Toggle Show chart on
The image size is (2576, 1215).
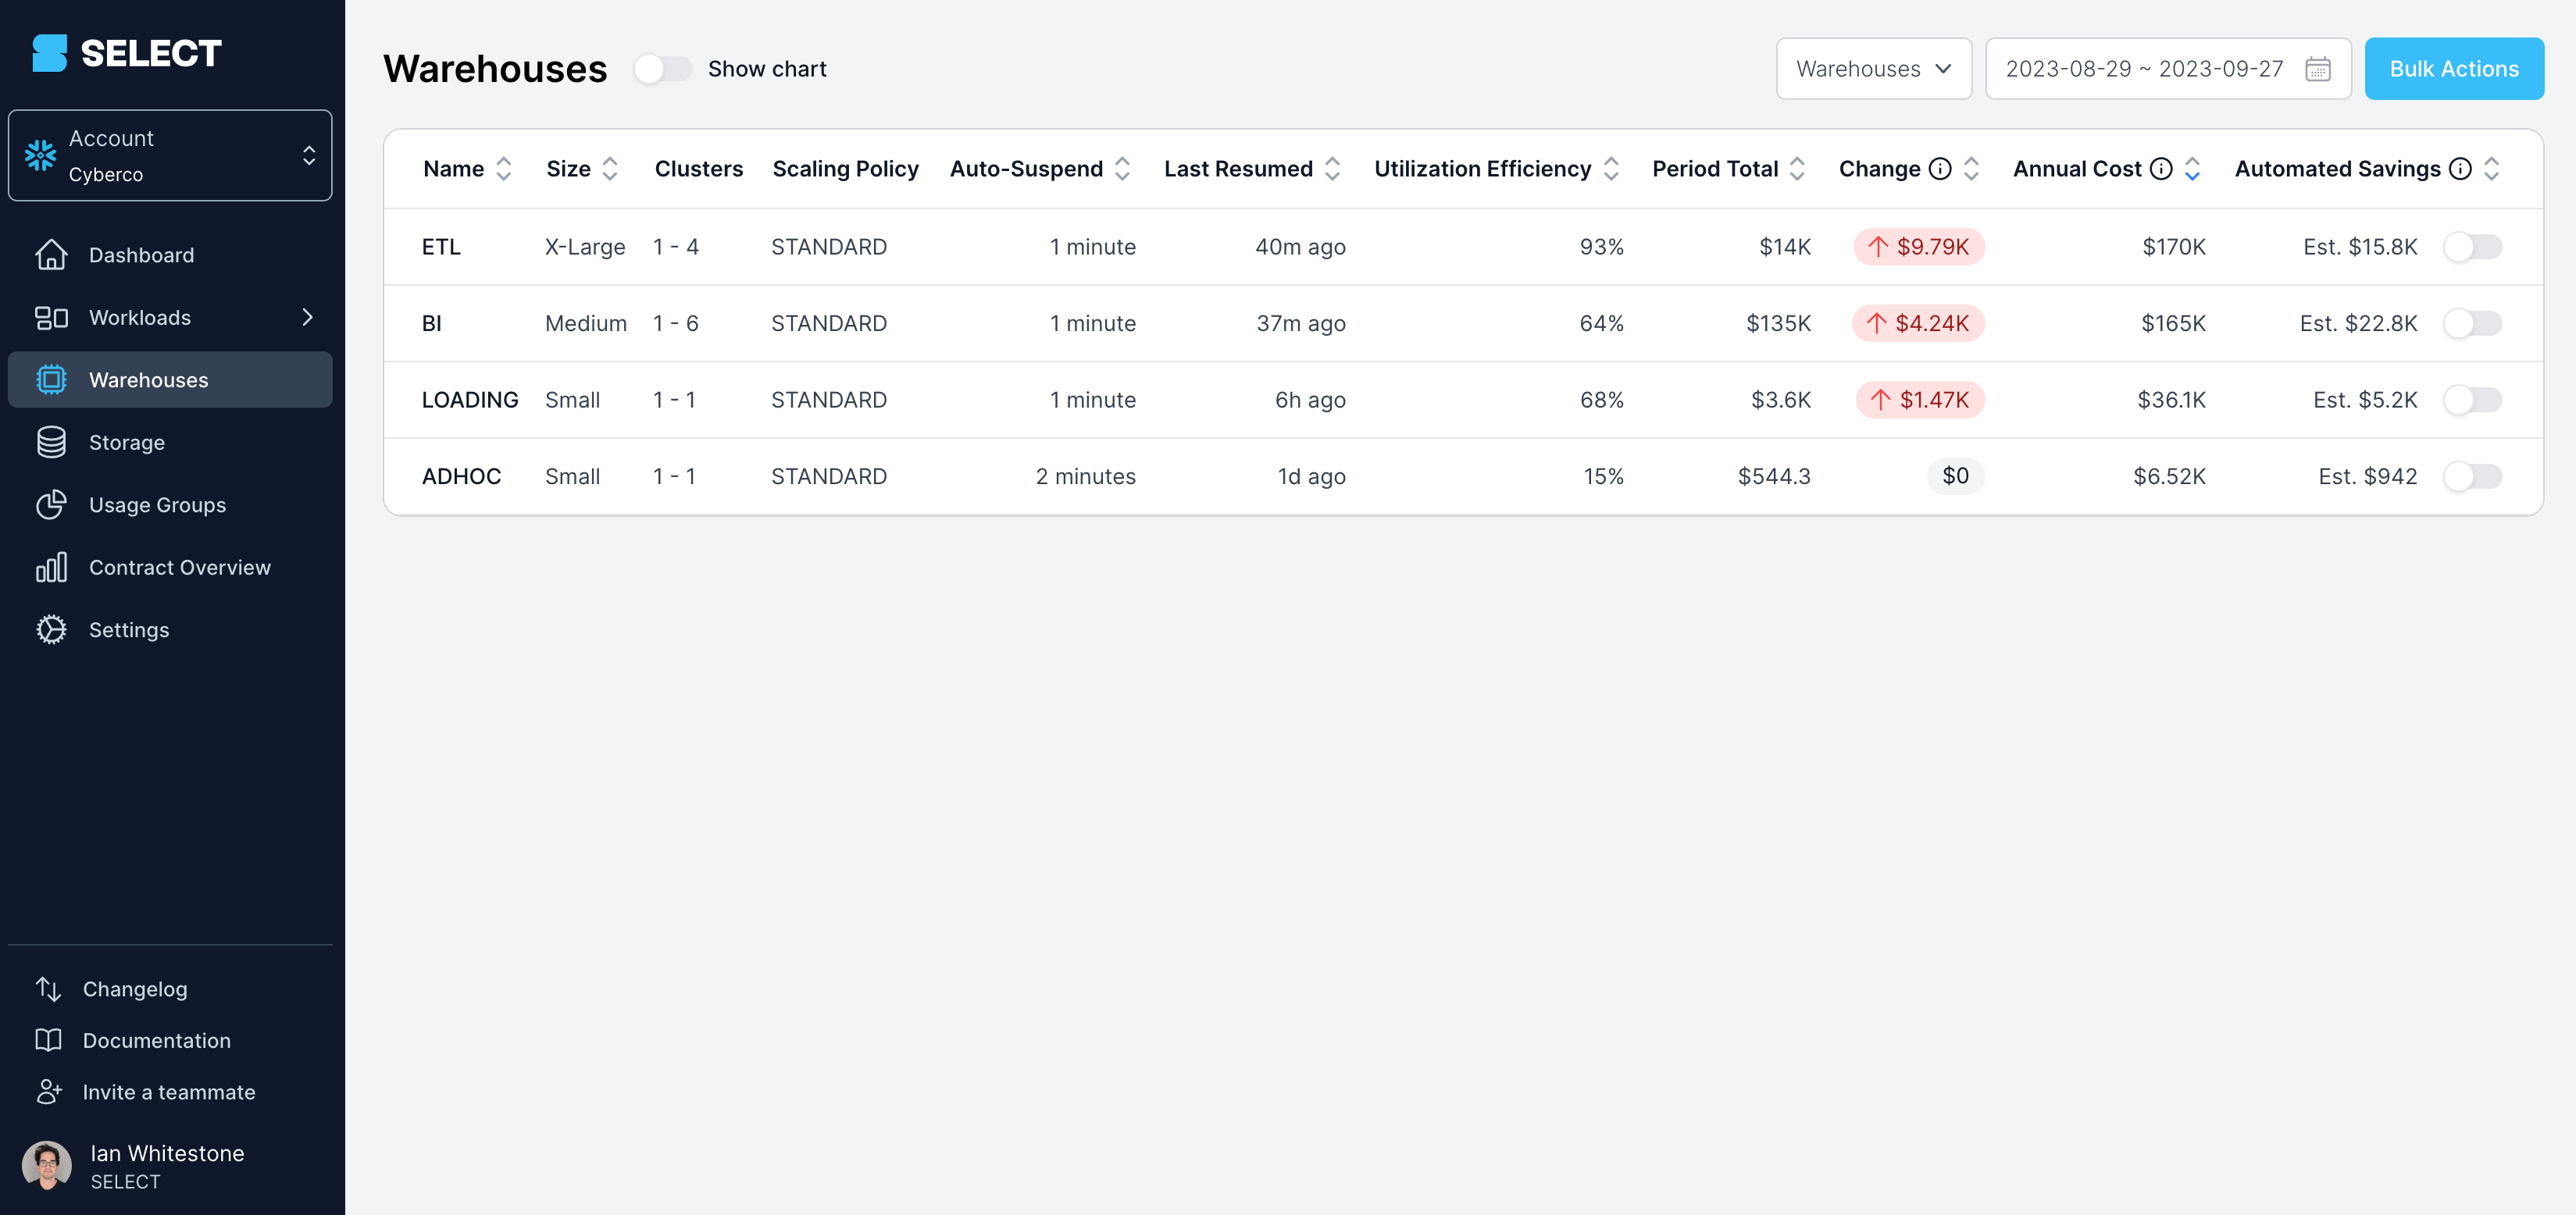[x=663, y=69]
